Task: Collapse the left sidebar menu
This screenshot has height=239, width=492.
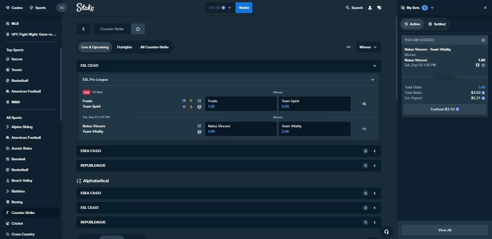Action: coord(61,8)
